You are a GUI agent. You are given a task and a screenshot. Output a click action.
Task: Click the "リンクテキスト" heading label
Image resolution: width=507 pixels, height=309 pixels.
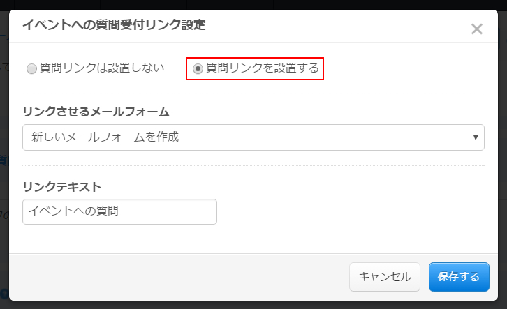coord(62,186)
